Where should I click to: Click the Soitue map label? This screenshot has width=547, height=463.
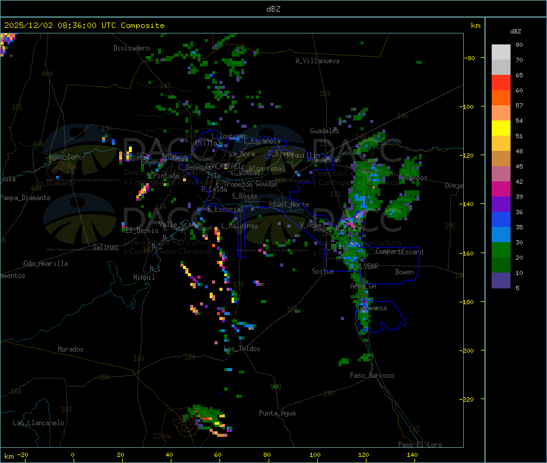click(323, 271)
